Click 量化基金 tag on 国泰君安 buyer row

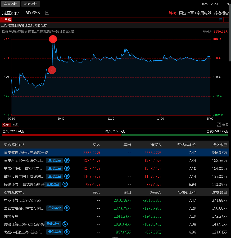55,160
